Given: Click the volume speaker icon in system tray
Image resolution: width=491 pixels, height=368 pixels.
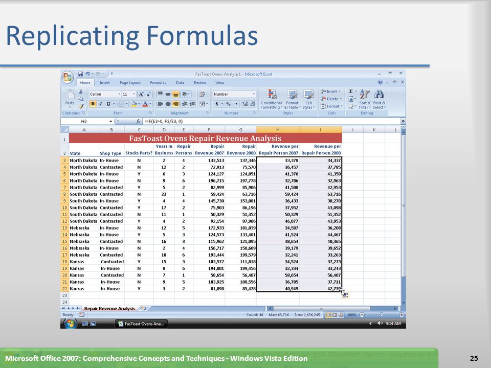Looking at the screenshot, I should tap(380, 323).
